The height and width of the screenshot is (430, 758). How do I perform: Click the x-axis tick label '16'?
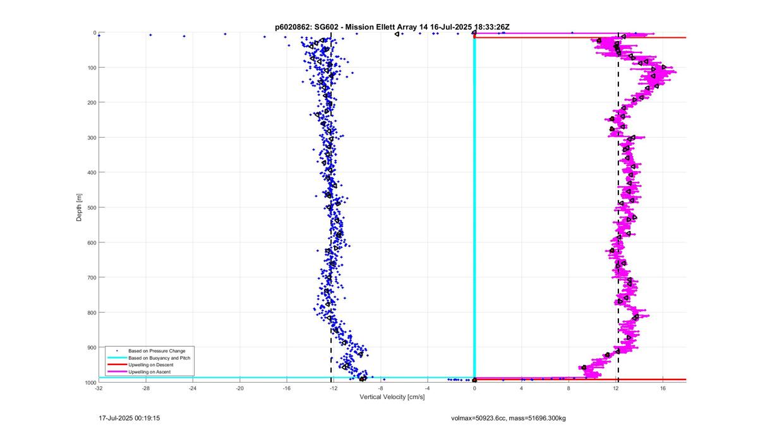coord(663,388)
